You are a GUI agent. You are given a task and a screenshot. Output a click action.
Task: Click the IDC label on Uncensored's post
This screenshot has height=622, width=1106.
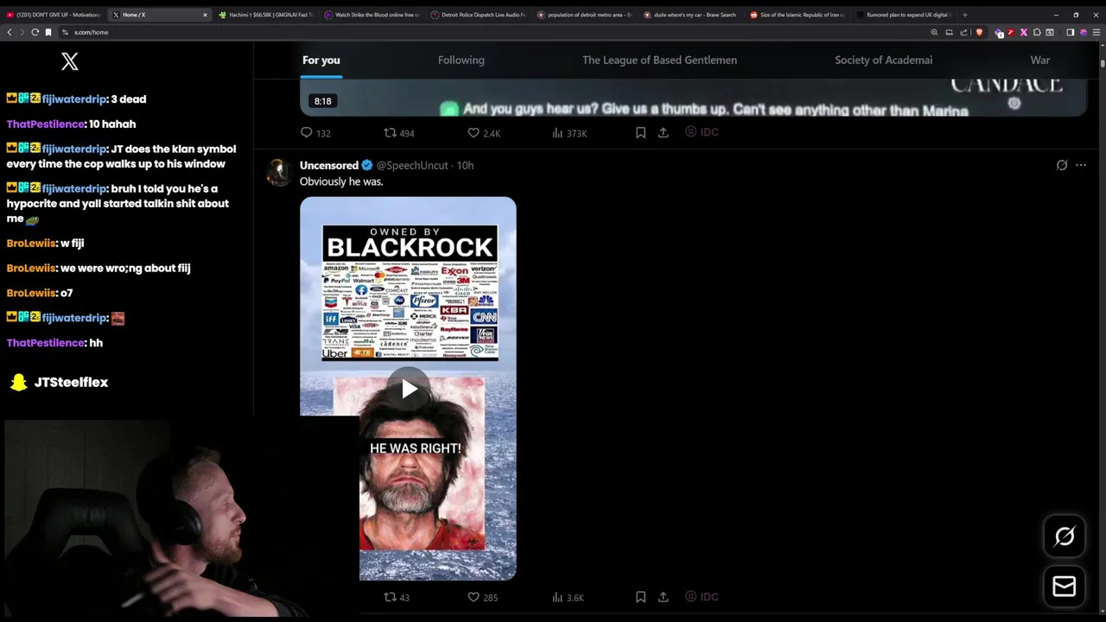702,596
